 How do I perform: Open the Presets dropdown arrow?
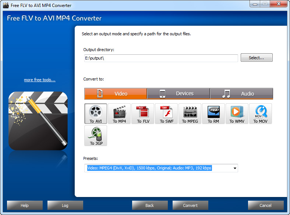tap(235, 168)
